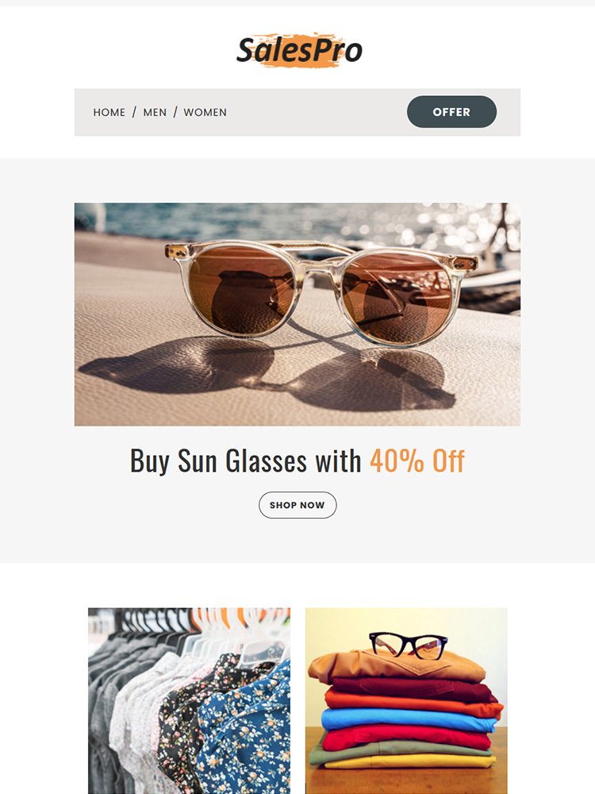Click the black eyeglasses on folded shirts

tap(409, 645)
